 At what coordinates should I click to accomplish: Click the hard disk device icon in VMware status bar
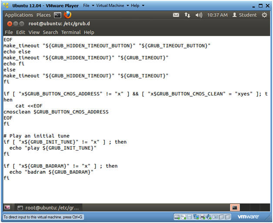[x=177, y=217]
